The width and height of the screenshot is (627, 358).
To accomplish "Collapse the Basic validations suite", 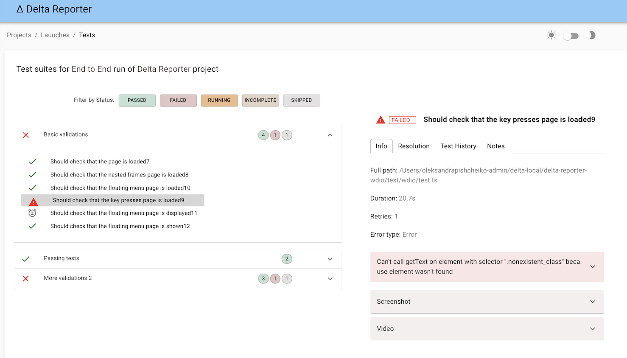I will point(330,135).
